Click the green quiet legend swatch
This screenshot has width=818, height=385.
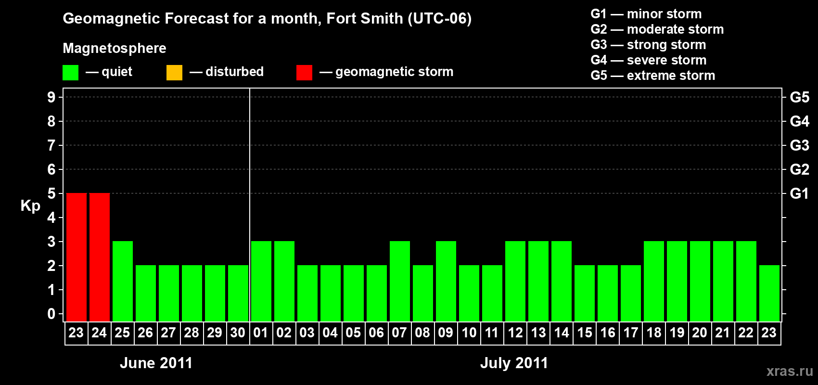pos(70,73)
